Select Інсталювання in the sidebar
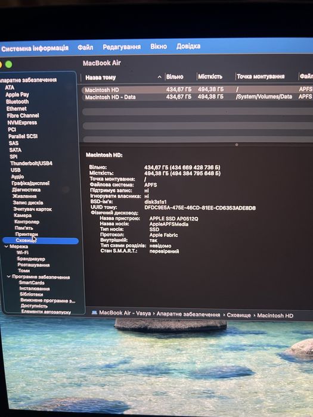The width and height of the screenshot is (313, 417). coord(35,288)
